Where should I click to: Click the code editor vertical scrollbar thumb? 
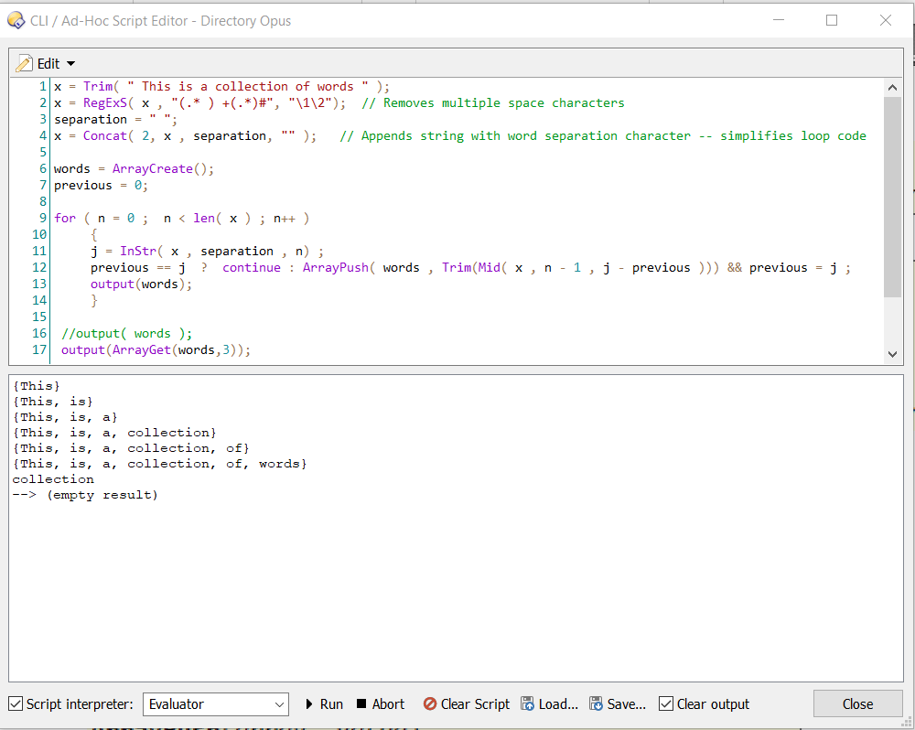tap(893, 197)
